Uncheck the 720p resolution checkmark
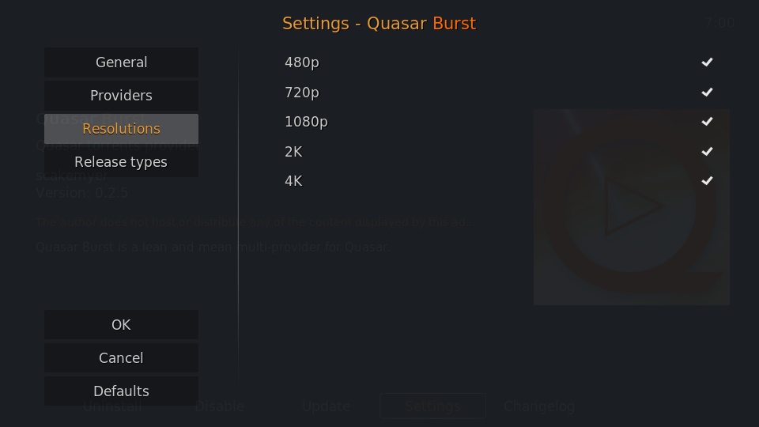 click(707, 92)
